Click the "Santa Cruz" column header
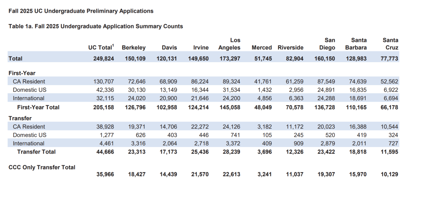Viewport: 427px width, 197px height. pyautogui.click(x=390, y=44)
